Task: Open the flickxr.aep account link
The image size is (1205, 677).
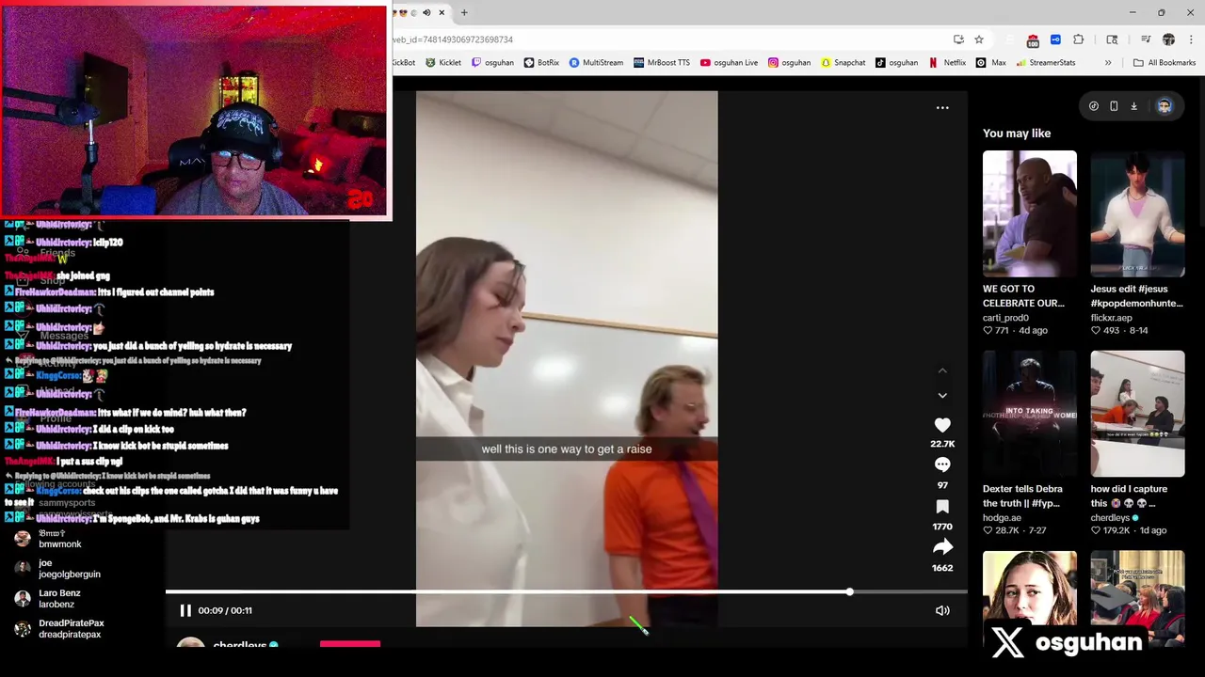Action: 1111,318
